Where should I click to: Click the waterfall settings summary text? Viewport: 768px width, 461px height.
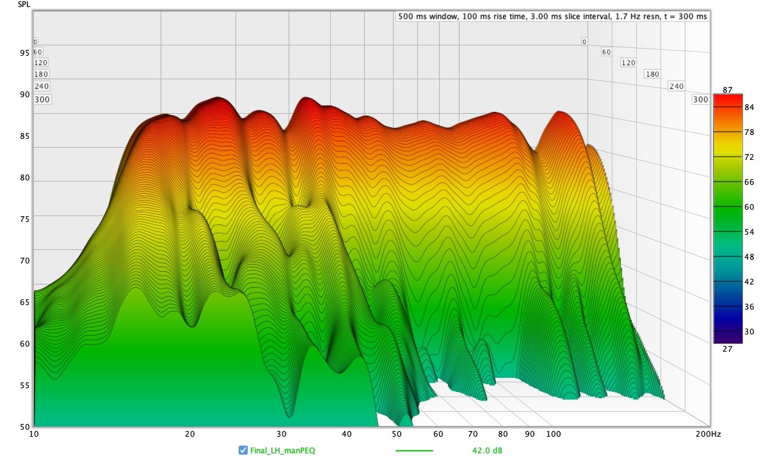(x=552, y=17)
